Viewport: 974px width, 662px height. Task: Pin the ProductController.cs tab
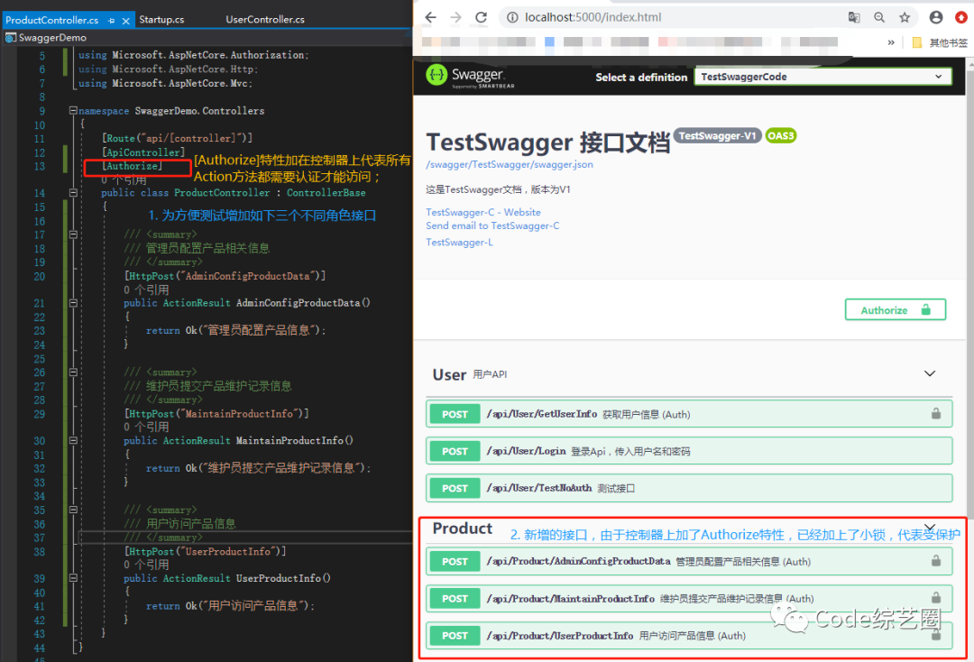pos(112,21)
